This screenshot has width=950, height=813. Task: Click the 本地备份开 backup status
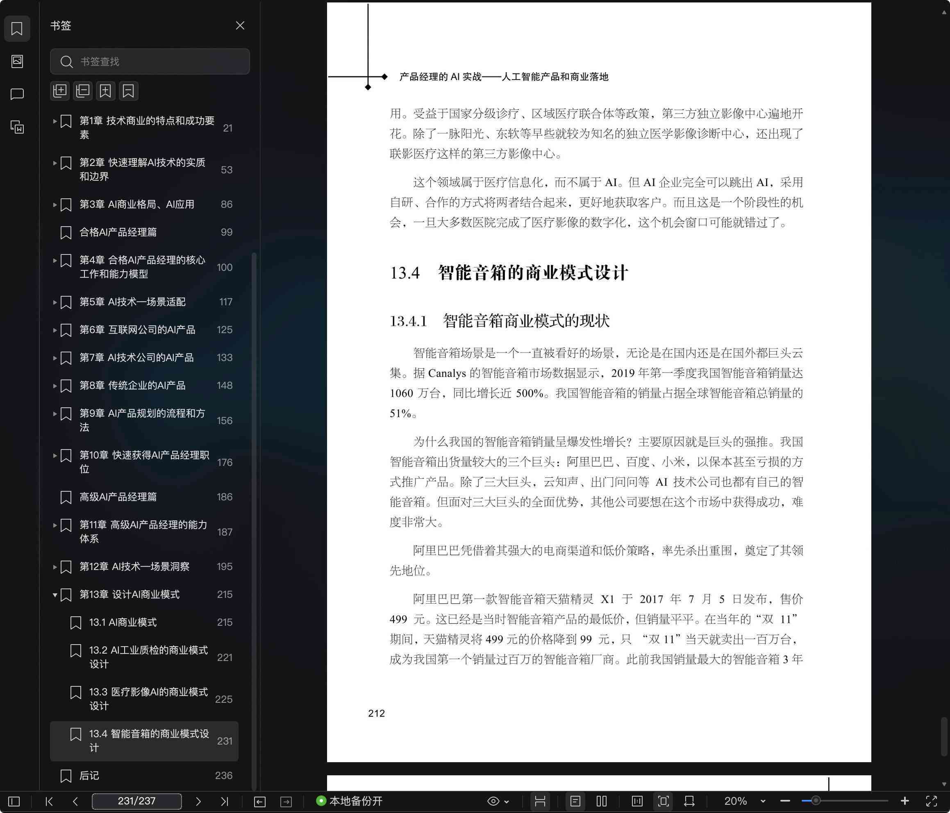[349, 801]
